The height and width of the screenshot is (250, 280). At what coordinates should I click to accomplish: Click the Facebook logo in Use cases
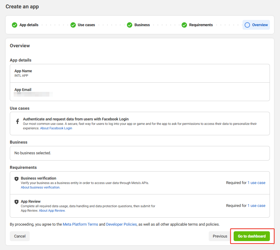18,121
